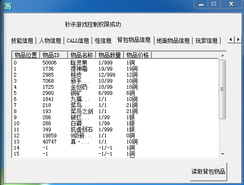Select the 提神霜 item name
Screen dimensions: 244x185
(79, 69)
